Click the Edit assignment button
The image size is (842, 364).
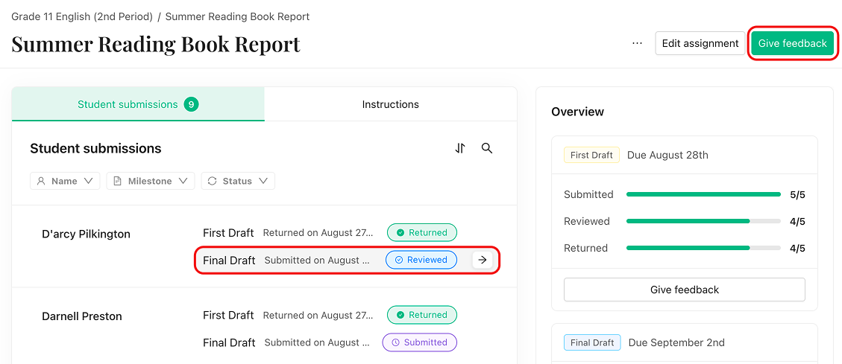(700, 43)
